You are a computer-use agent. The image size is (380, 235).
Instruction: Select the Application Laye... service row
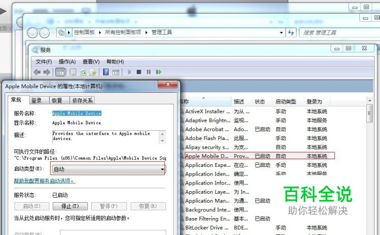(215, 192)
